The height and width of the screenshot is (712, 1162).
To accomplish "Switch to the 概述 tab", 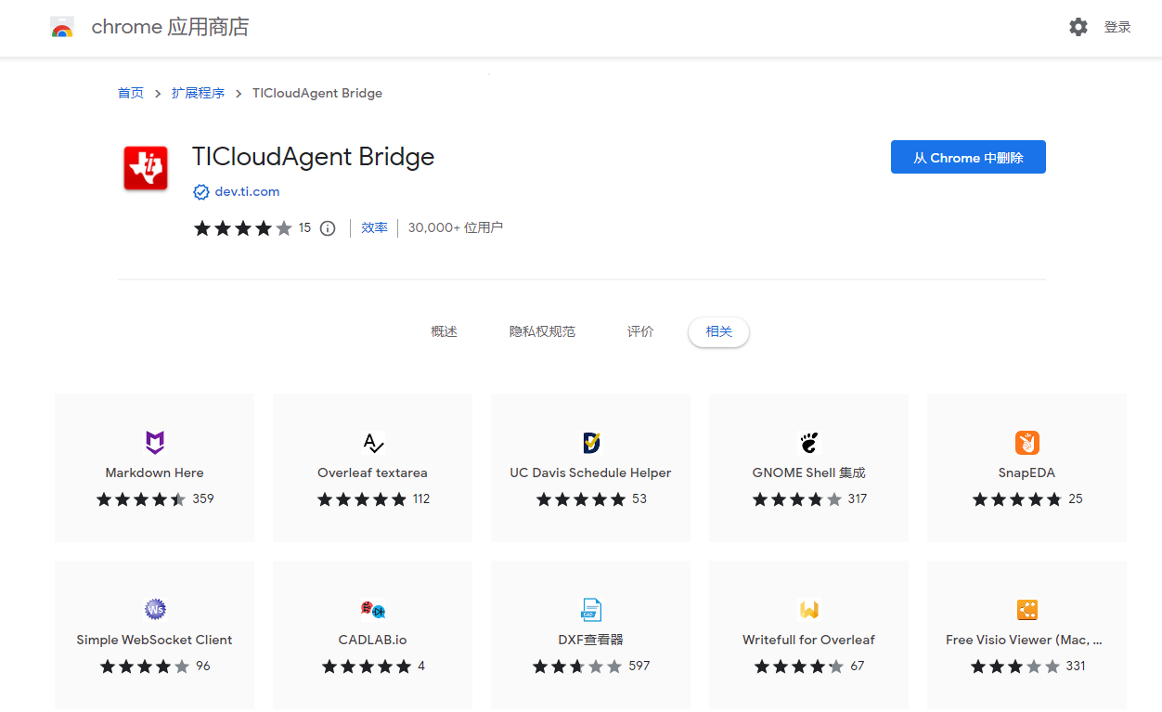I will [445, 331].
